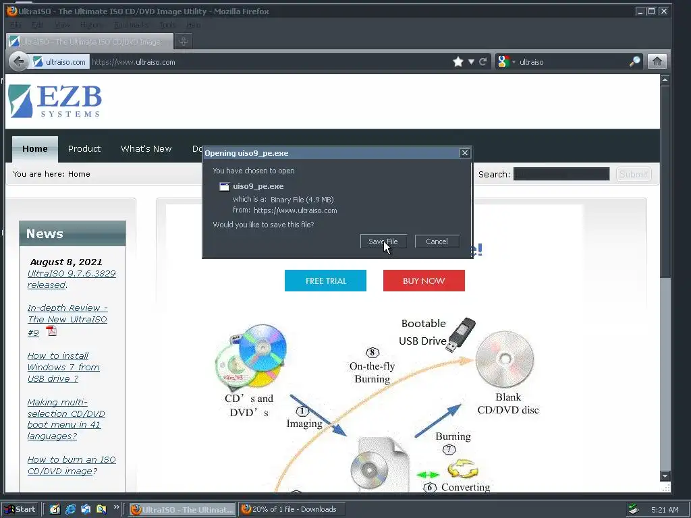Click the system tray network icon

634,509
